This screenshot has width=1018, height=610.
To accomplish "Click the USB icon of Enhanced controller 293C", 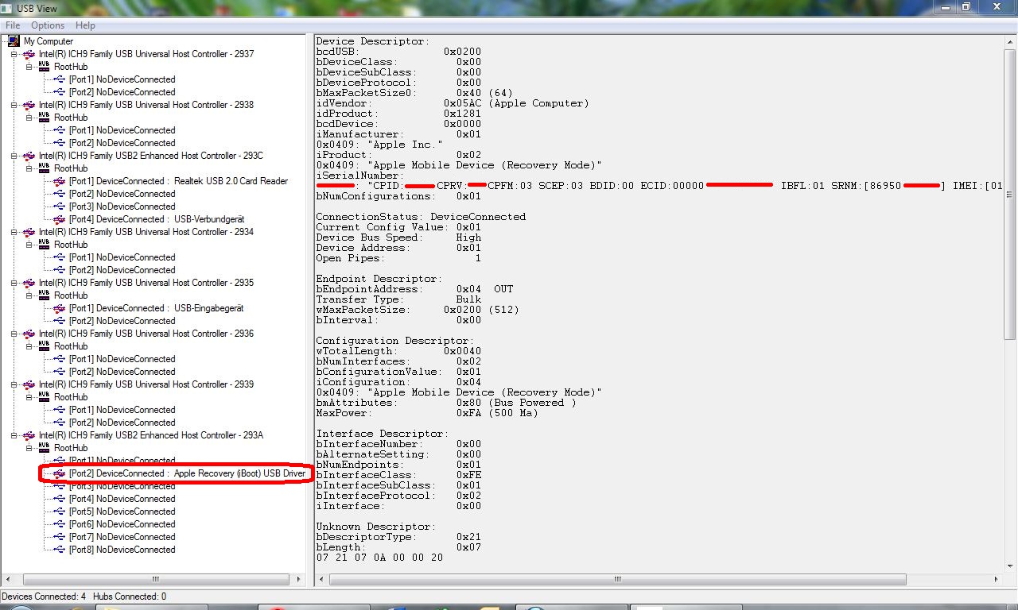I will [x=29, y=156].
